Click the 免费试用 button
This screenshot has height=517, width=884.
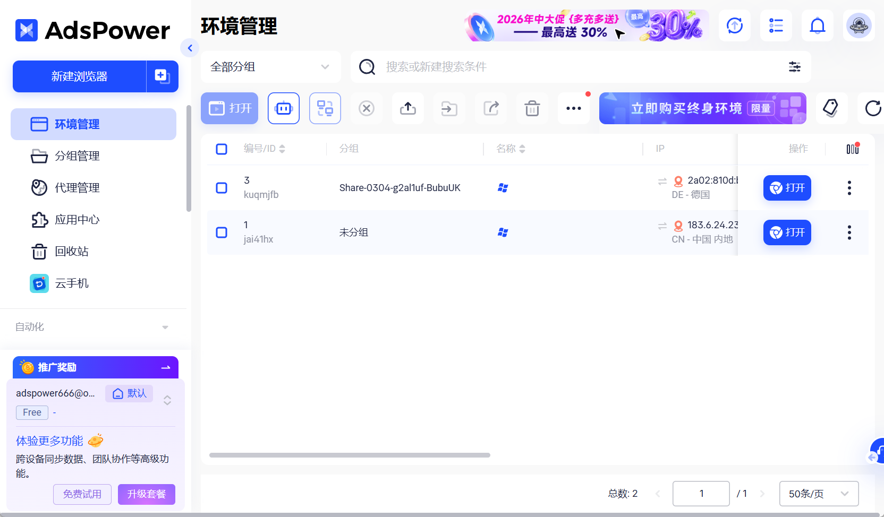(x=82, y=494)
